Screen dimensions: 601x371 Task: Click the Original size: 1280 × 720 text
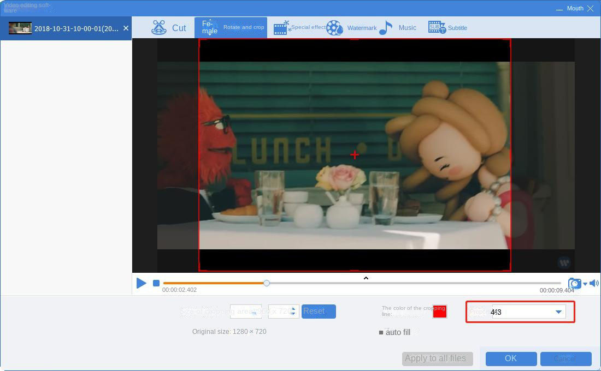[229, 332]
